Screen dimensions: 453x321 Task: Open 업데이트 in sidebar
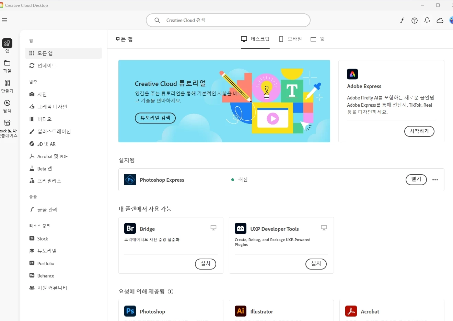[x=63, y=66]
